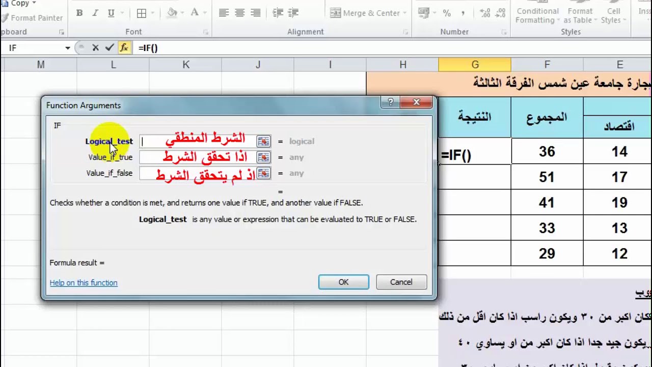Screen dimensions: 652x367
Task: Toggle italic formatting
Action: [x=95, y=13]
